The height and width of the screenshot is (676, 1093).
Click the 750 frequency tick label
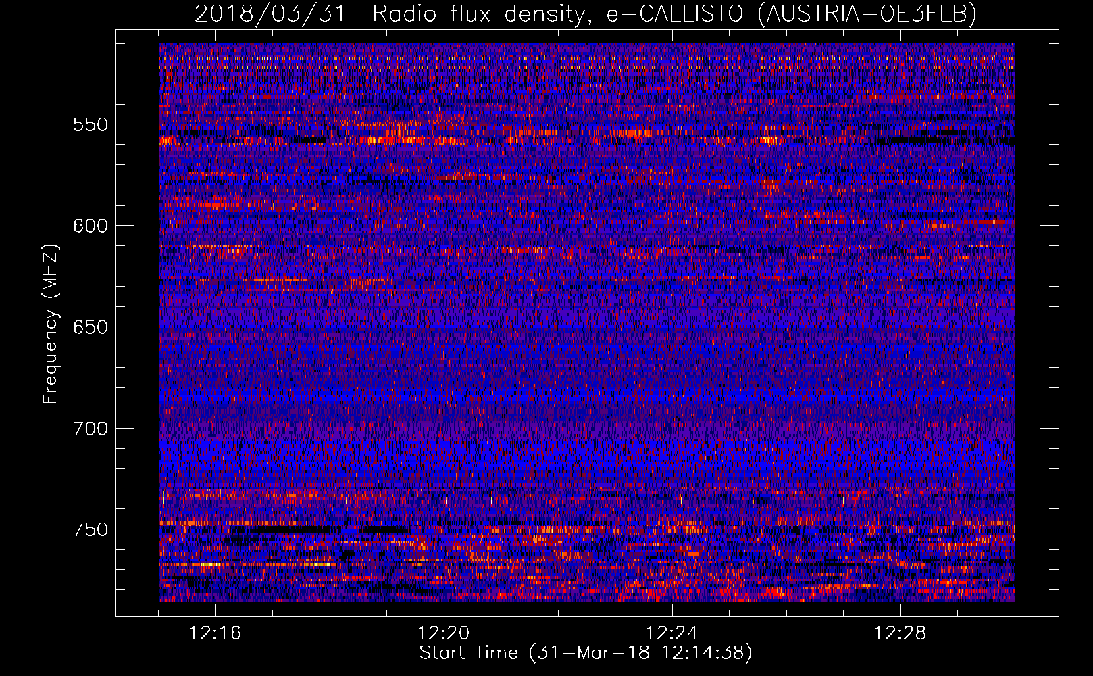click(x=91, y=529)
